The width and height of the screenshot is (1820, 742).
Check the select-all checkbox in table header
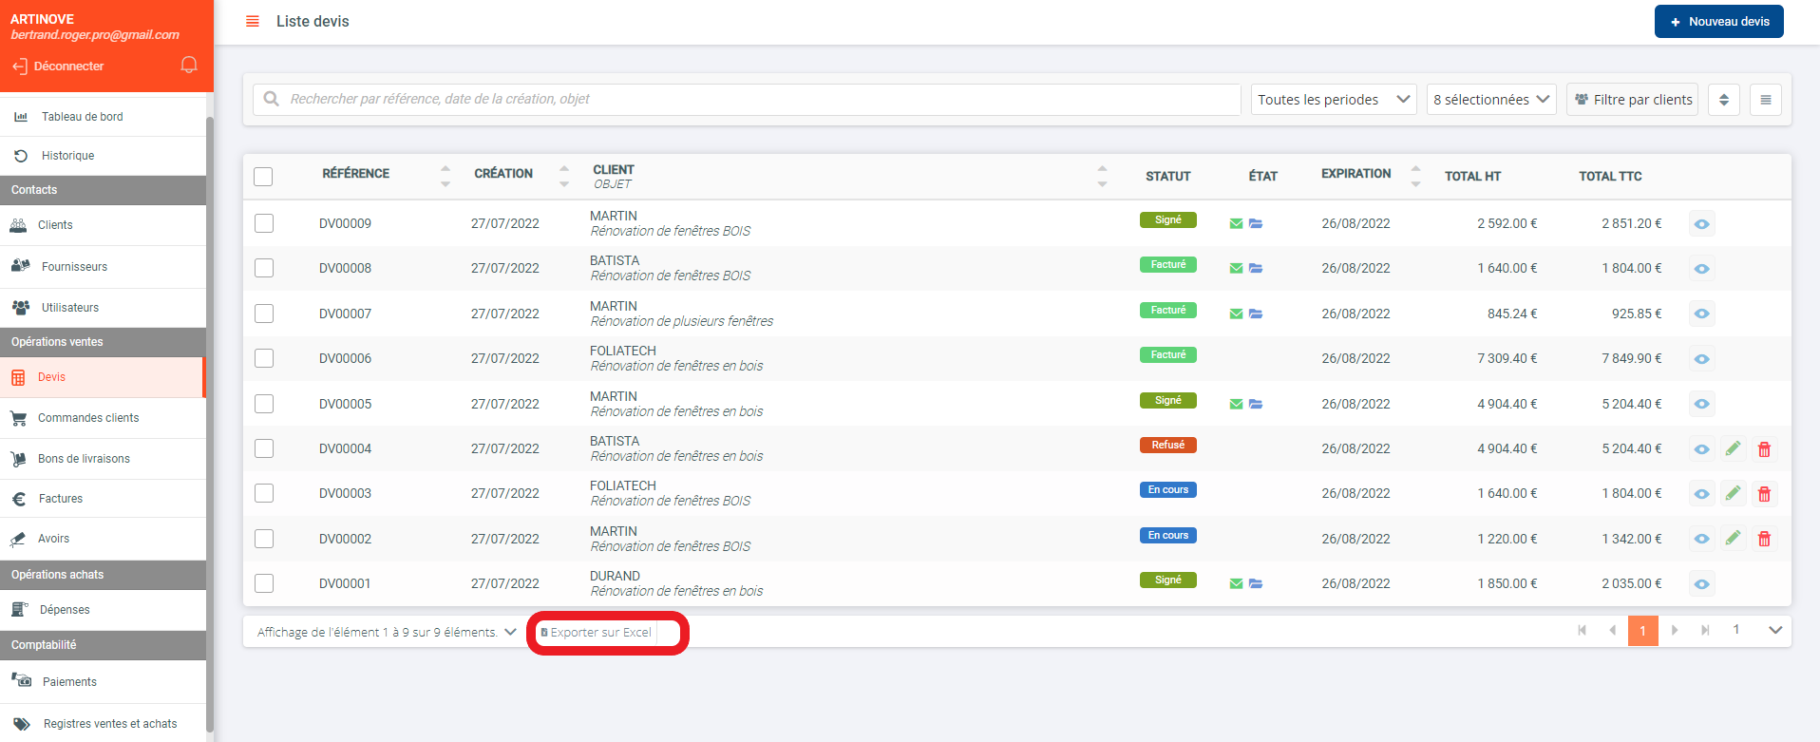coord(263,177)
